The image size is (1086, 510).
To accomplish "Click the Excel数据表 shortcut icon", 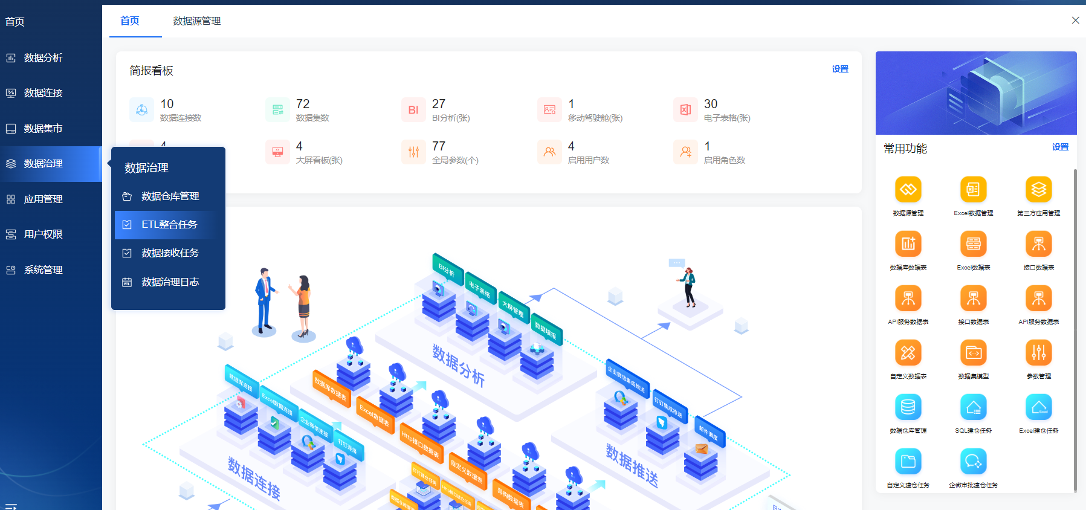I will pos(973,244).
